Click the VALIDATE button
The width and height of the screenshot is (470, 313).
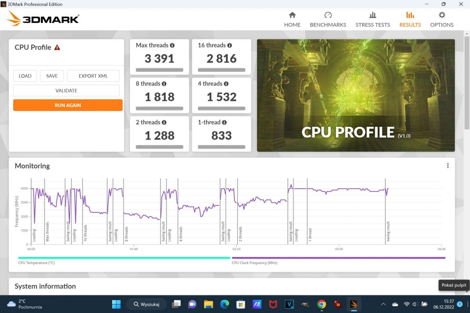coord(66,90)
